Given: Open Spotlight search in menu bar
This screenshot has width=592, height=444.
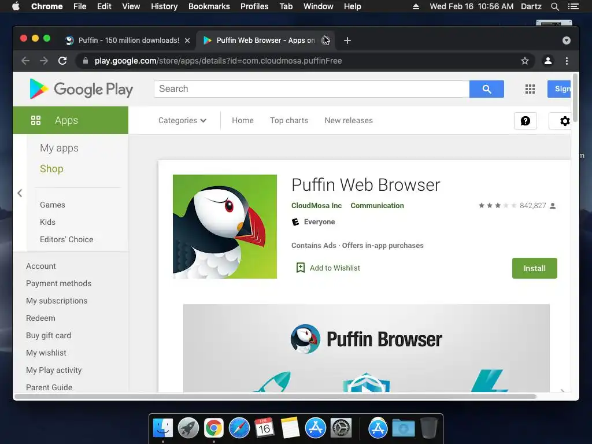Looking at the screenshot, I should (x=554, y=6).
